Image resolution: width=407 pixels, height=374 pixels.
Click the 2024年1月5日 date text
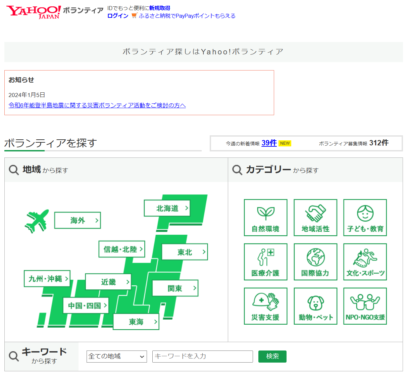pyautogui.click(x=27, y=95)
